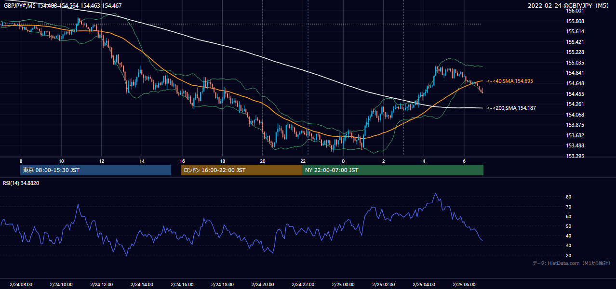Viewport: 616px width, 289px height.
Task: Click RSI scale value 50
Action: click(569, 226)
